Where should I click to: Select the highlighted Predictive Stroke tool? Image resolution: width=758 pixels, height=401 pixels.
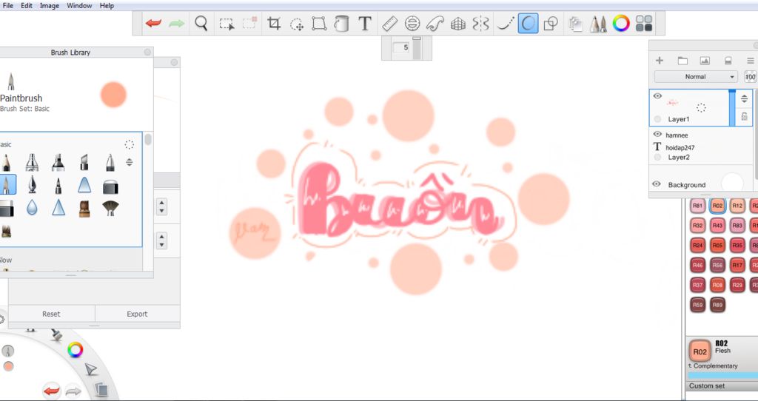click(x=528, y=23)
